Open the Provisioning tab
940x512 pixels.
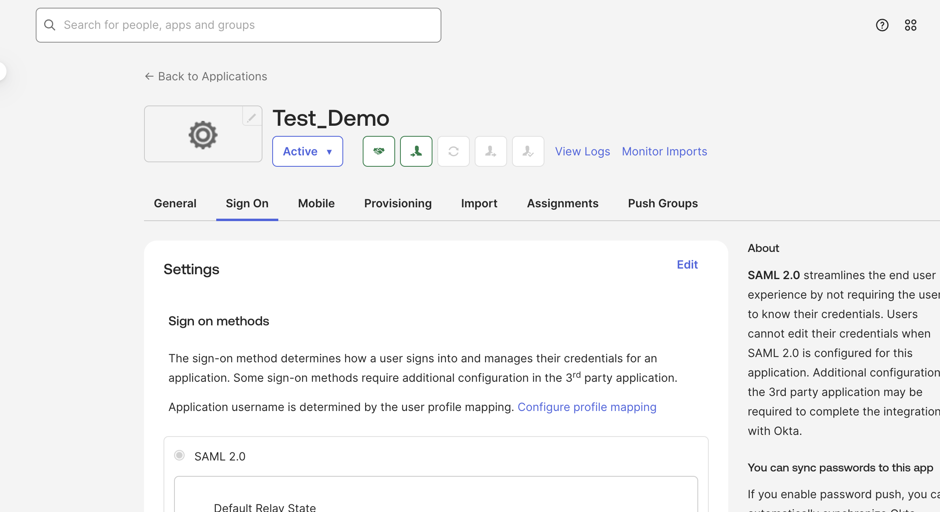point(398,203)
